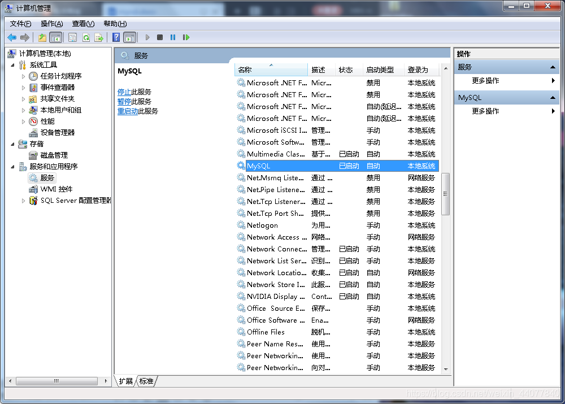Image resolution: width=565 pixels, height=404 pixels.
Task: Collapse the 服务 actions section header
Action: [x=507, y=67]
